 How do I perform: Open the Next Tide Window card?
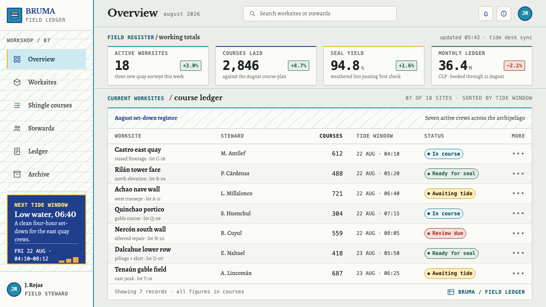pyautogui.click(x=46, y=229)
